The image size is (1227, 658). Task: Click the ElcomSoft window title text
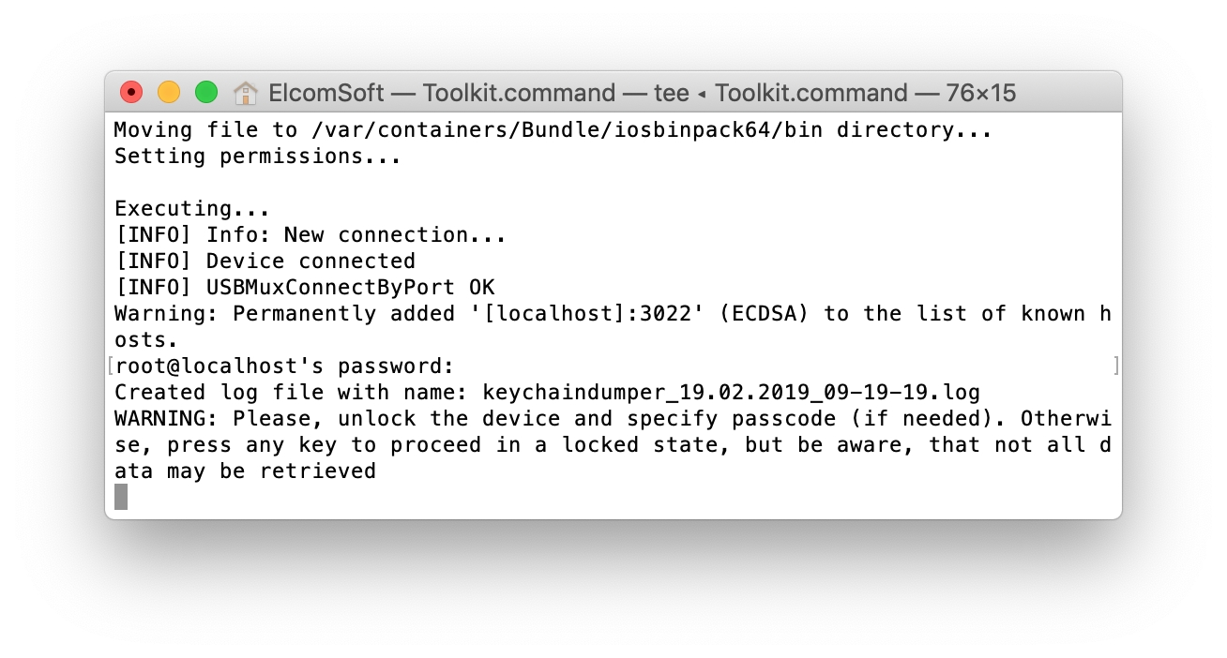326,93
